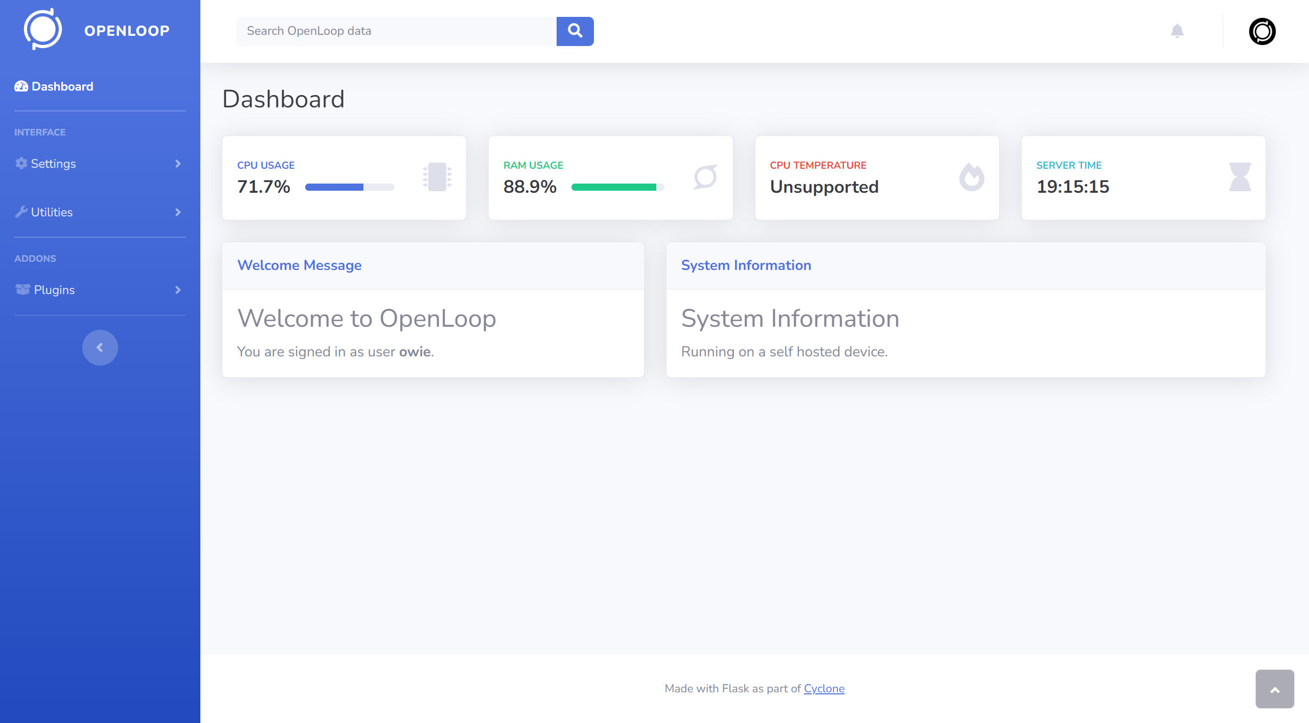
Task: Click the Dashboard page title
Action: [284, 99]
